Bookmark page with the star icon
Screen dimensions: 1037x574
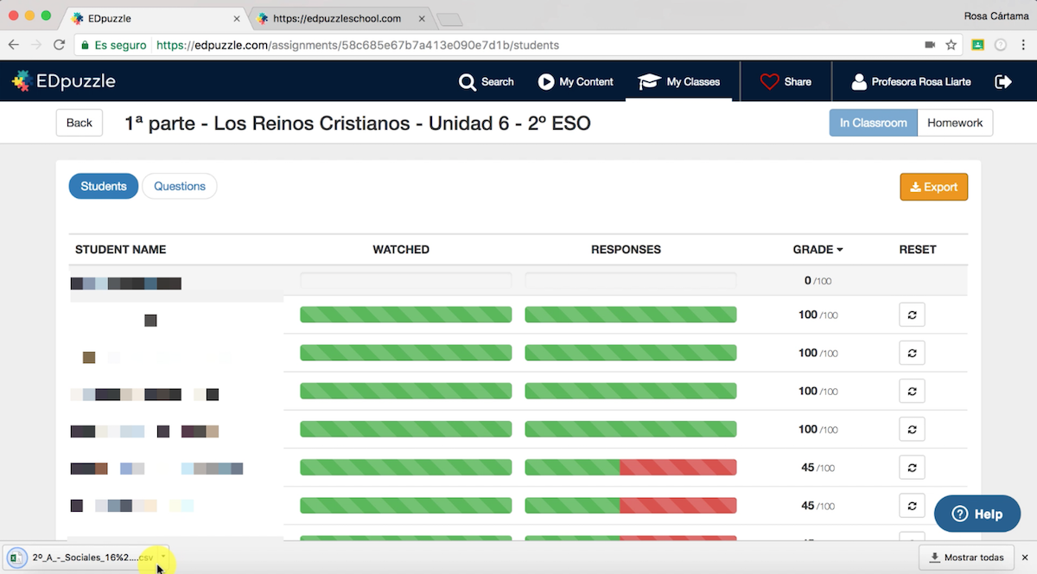tap(951, 45)
